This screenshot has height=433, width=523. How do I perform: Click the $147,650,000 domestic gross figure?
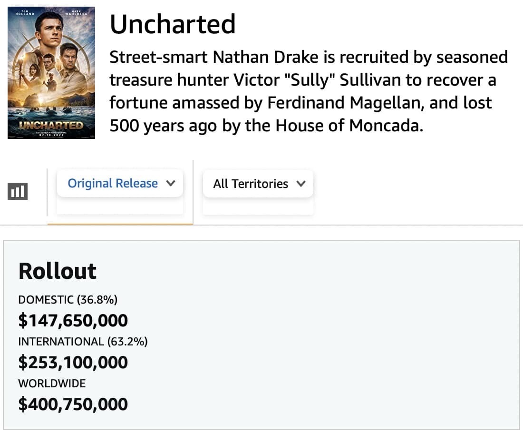[73, 320]
